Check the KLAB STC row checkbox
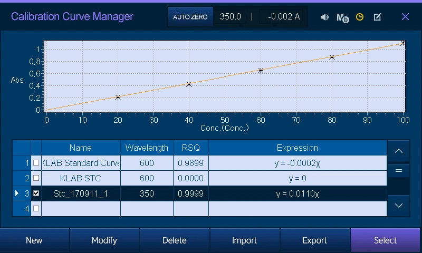 (x=36, y=178)
